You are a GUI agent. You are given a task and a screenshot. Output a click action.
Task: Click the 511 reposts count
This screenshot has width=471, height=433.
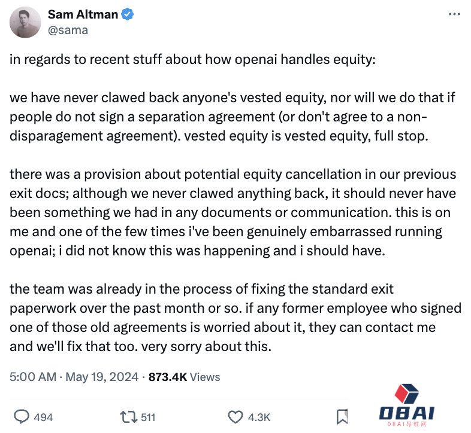pos(148,417)
